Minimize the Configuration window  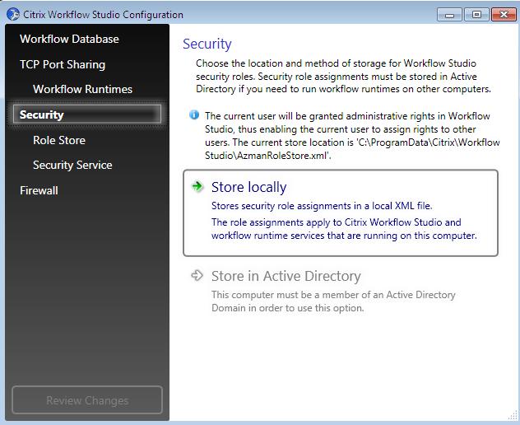tap(449, 15)
